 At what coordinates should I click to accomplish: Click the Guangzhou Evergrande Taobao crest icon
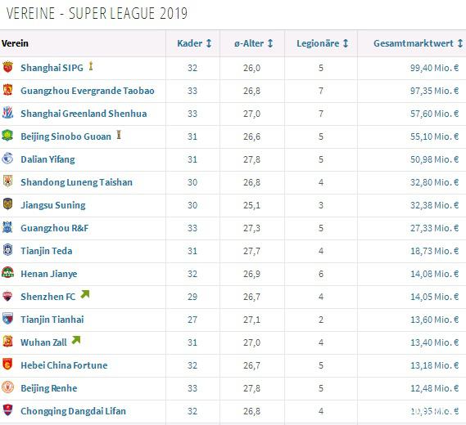point(7,90)
